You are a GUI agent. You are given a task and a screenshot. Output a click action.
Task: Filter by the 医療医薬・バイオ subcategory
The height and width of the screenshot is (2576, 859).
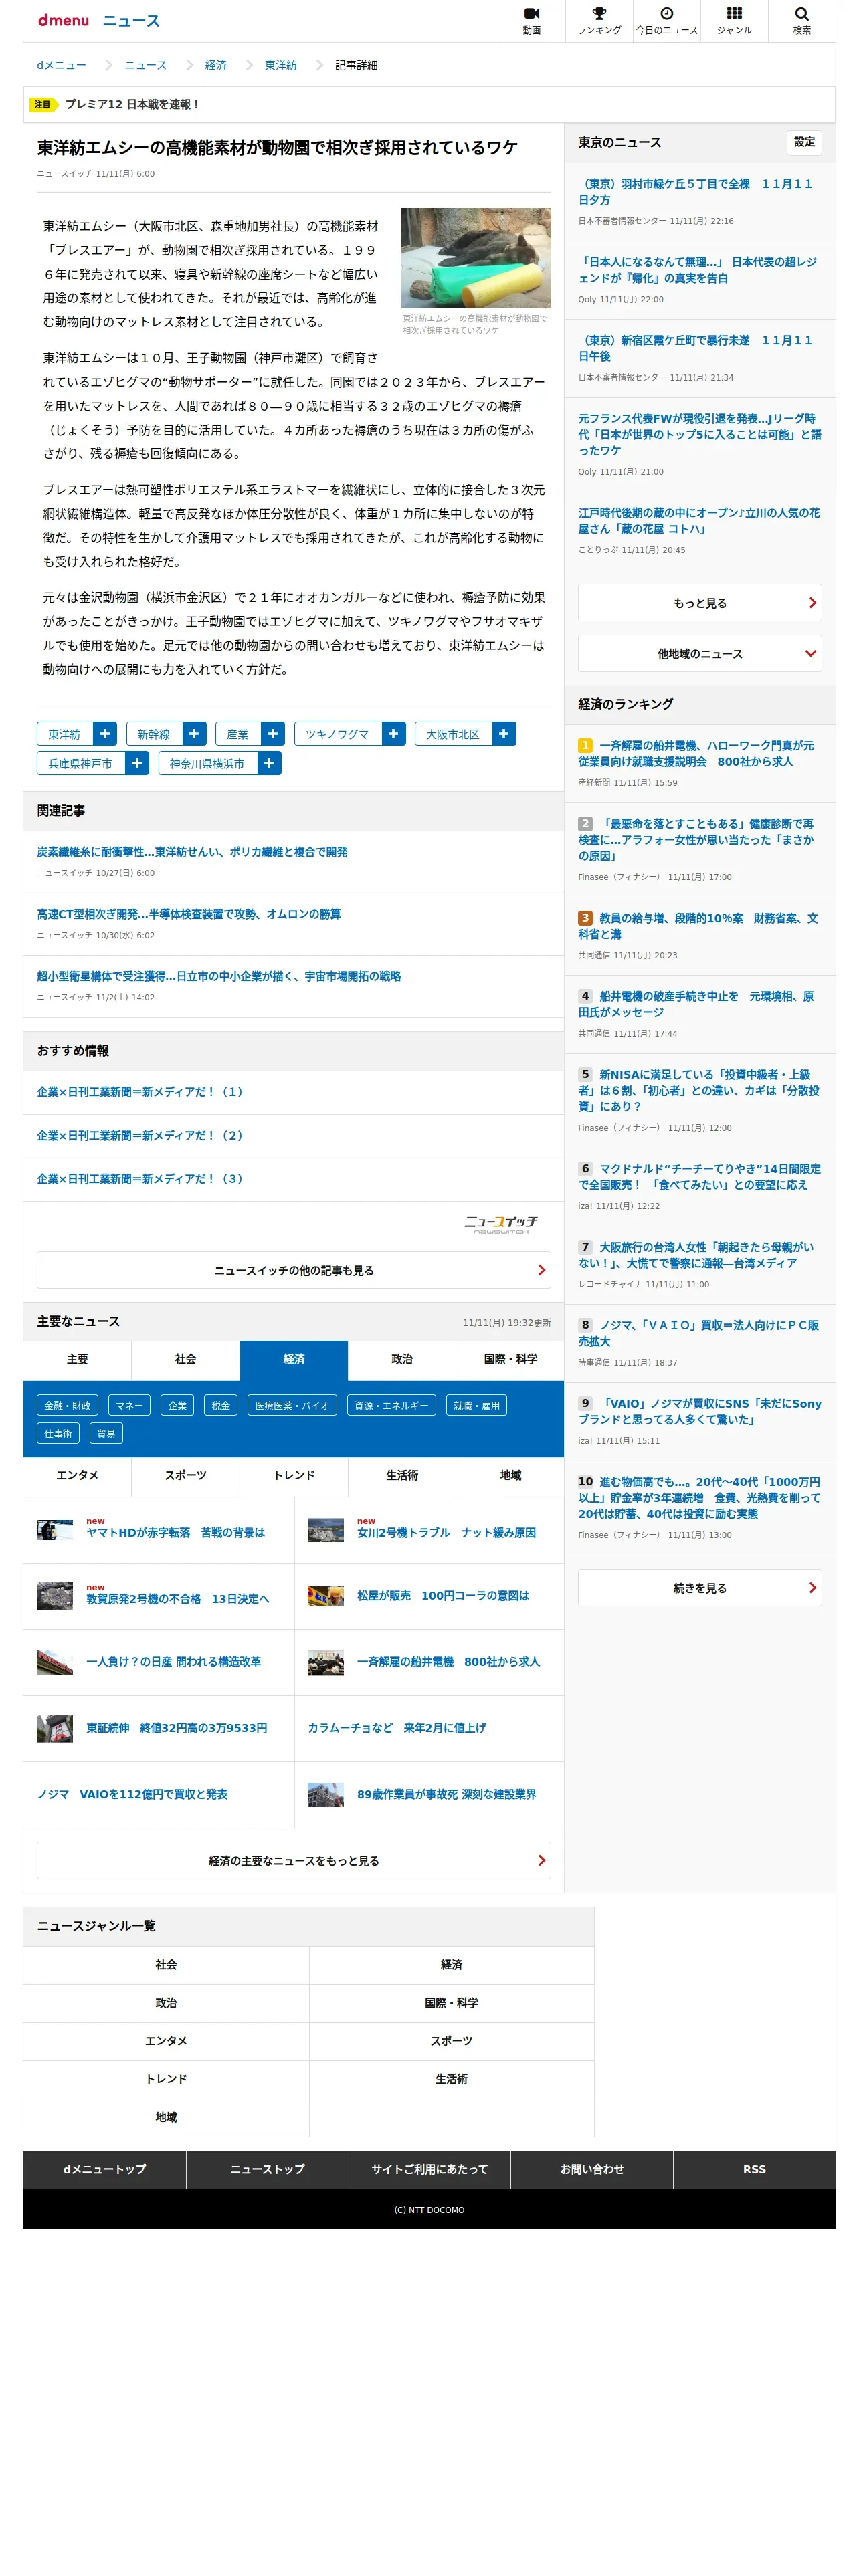(292, 1405)
